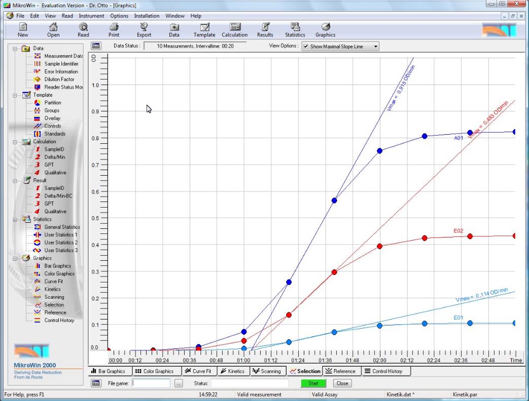Click the File name input field
529x401 pixels.
(151, 383)
